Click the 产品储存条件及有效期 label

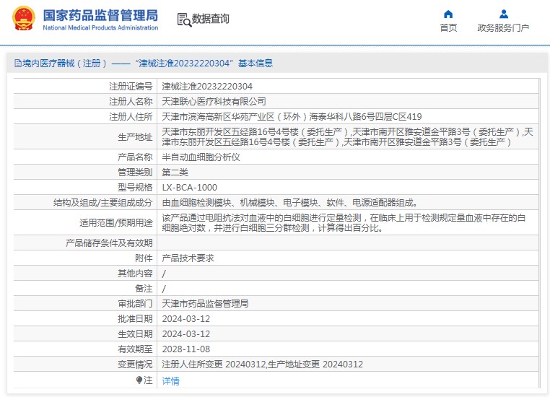109,243
